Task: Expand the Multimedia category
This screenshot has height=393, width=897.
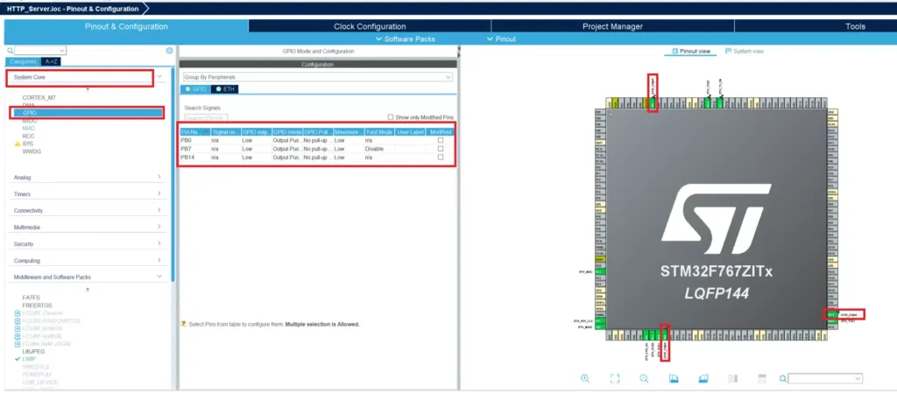Action: point(159,227)
